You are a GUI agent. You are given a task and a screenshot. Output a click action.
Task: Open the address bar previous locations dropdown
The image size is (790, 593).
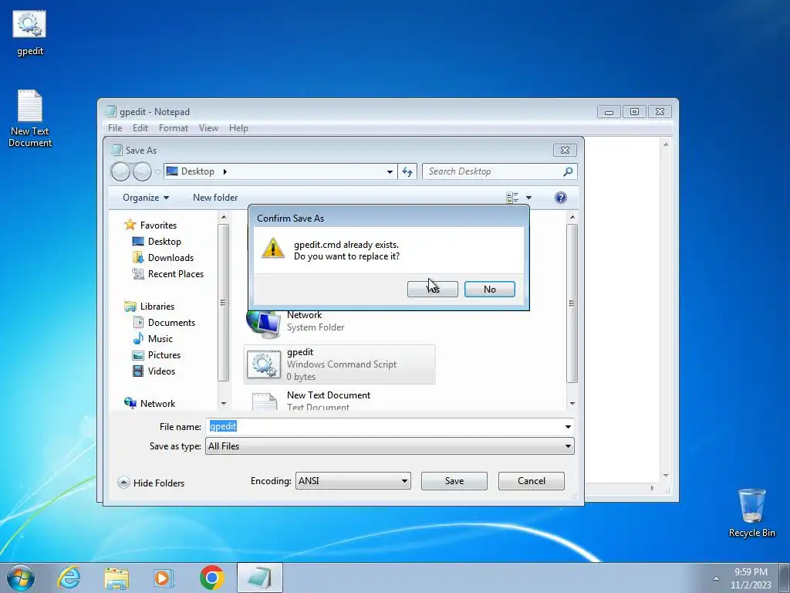(x=390, y=172)
